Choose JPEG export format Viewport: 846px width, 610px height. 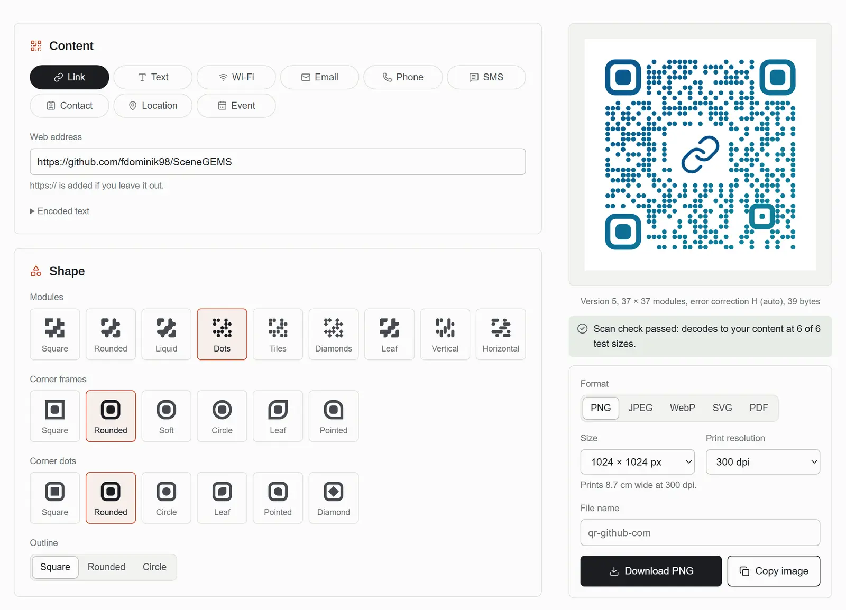640,408
